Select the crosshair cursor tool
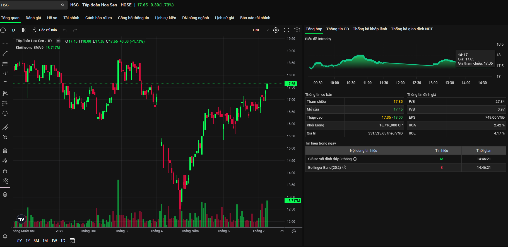This screenshot has height=247, width=508. (x=5, y=43)
